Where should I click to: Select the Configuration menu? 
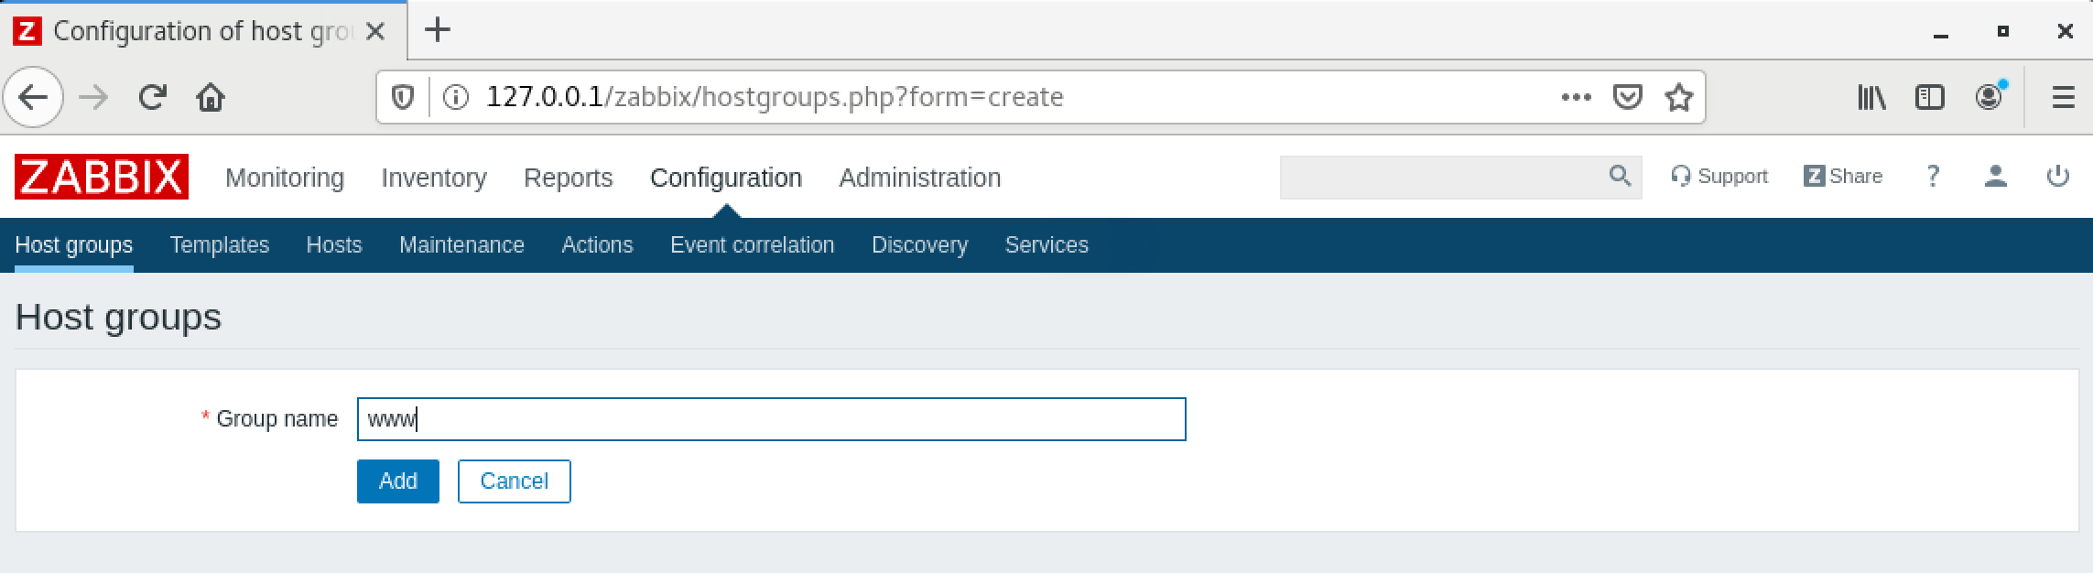click(726, 178)
